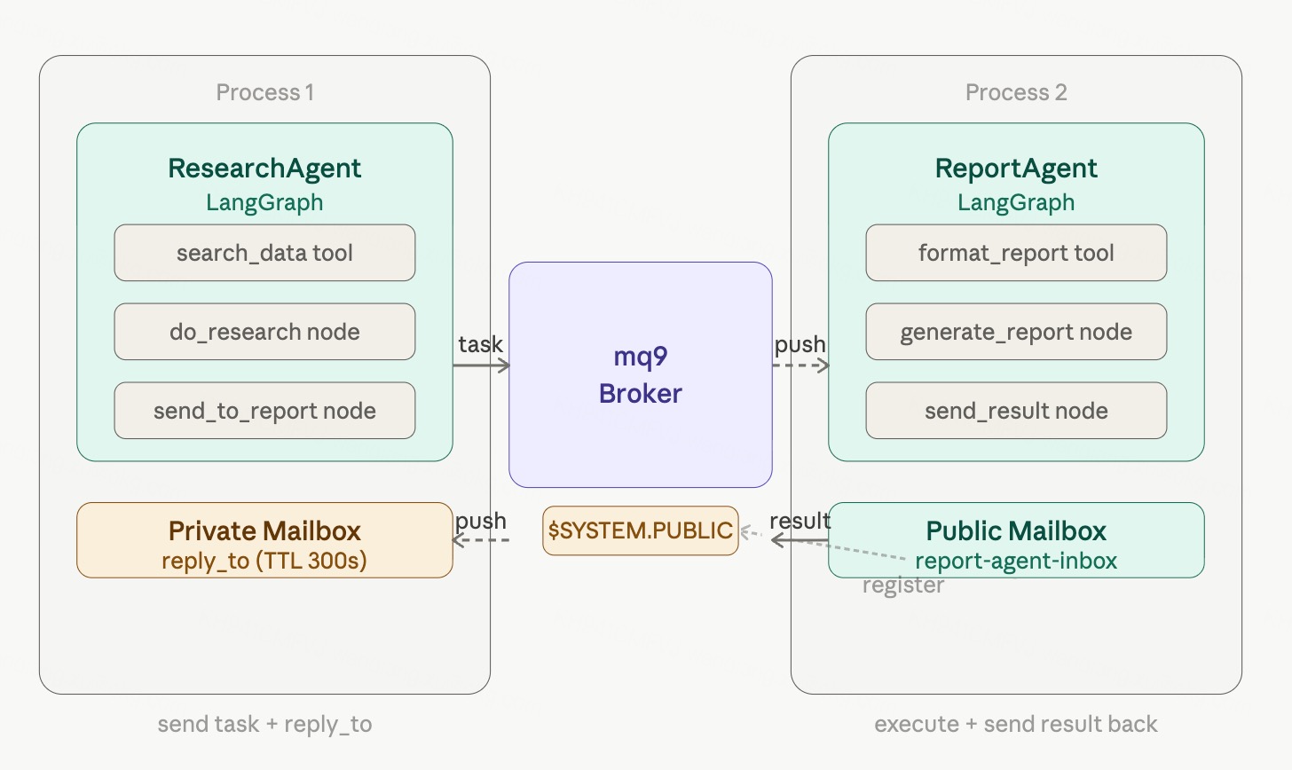
Task: Select the Process 2 label
Action: (x=1016, y=92)
